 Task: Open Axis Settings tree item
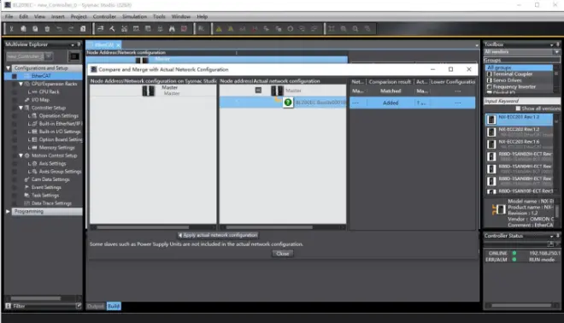click(52, 163)
